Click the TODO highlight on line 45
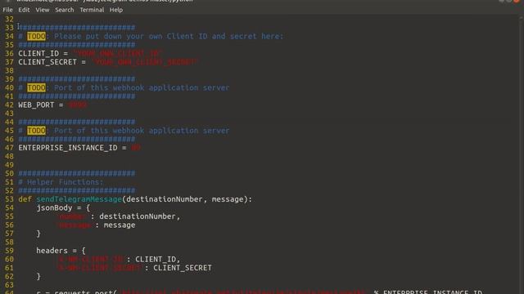 tap(36, 131)
